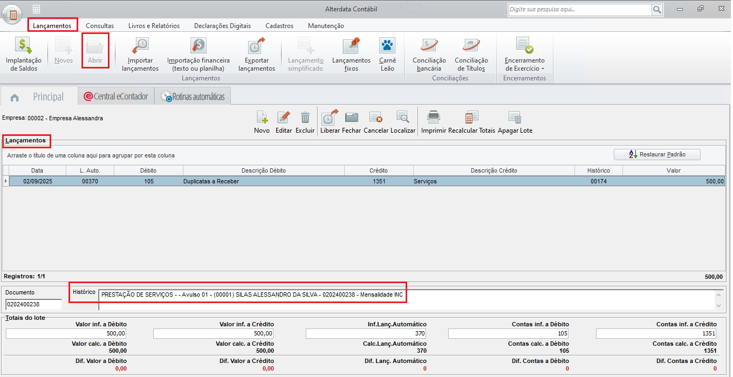Sort by the Valor column header

click(673, 170)
